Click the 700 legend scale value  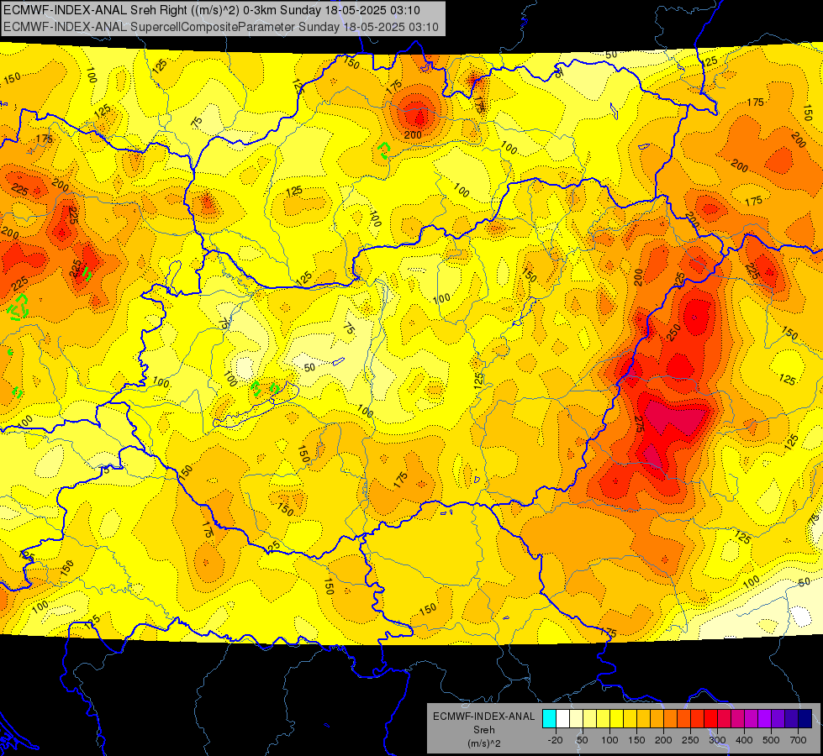tap(799, 740)
